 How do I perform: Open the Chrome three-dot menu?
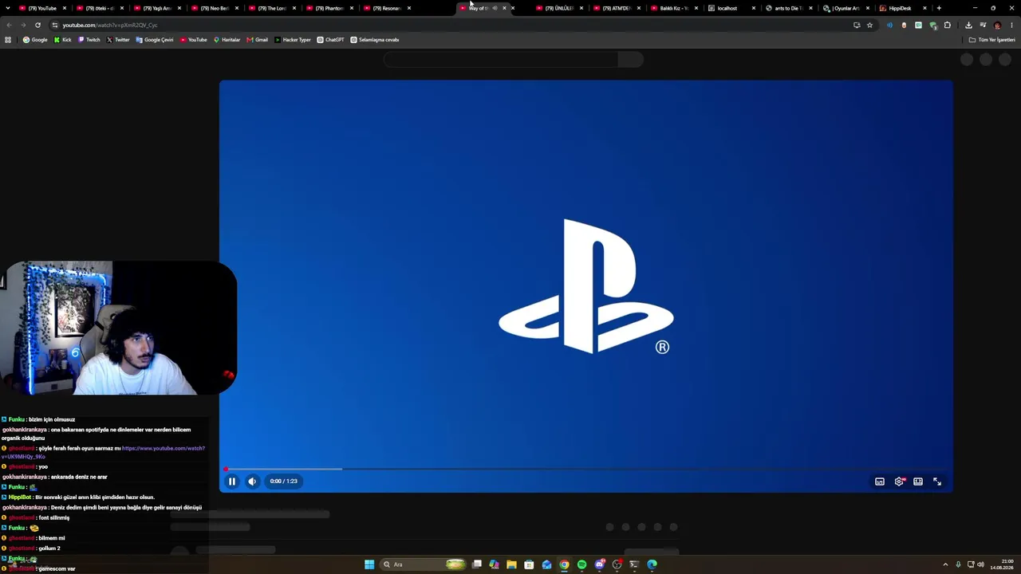1011,25
